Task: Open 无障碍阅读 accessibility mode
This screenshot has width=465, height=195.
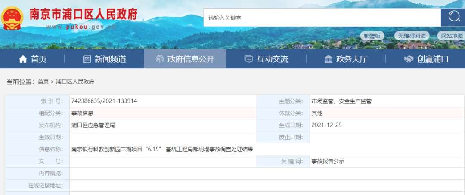Action: coord(412,36)
